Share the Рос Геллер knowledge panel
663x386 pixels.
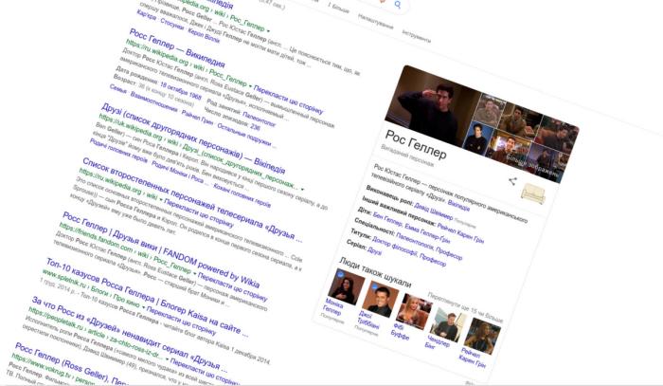click(x=512, y=181)
